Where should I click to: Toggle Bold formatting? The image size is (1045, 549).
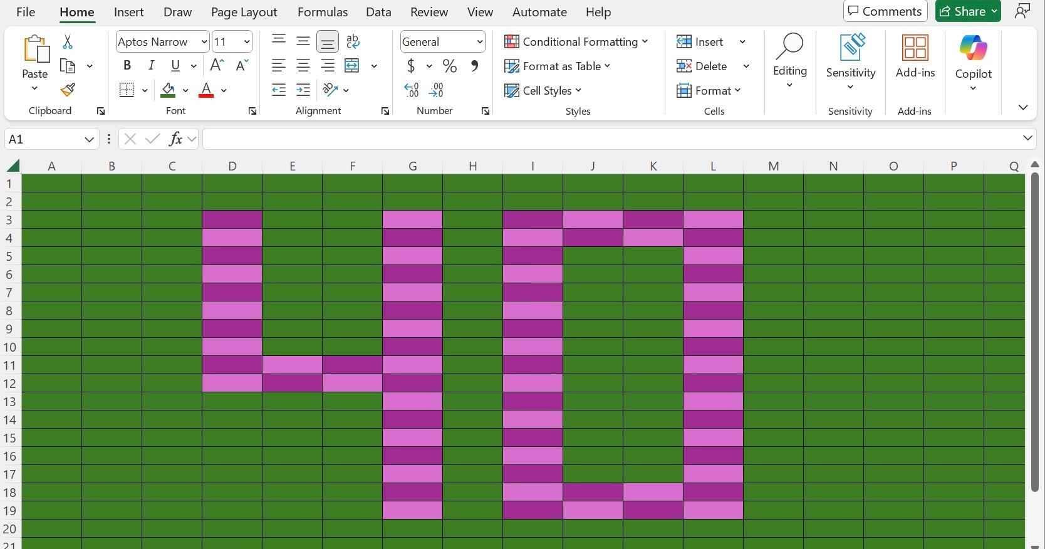[127, 66]
